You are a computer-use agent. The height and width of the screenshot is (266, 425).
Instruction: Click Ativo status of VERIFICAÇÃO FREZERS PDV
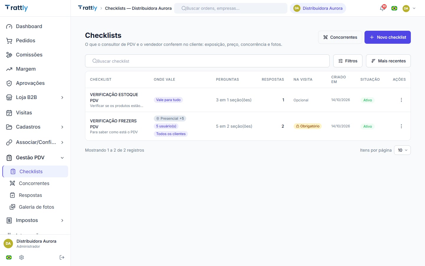click(x=367, y=126)
